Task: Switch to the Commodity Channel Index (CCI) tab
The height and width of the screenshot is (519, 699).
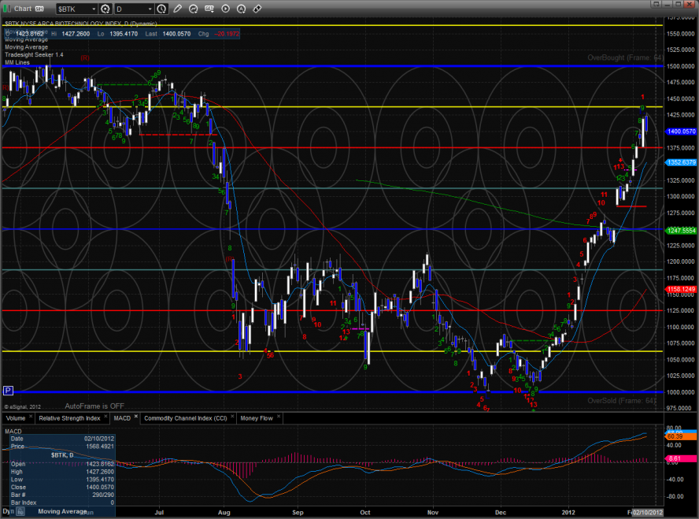Action: (186, 418)
